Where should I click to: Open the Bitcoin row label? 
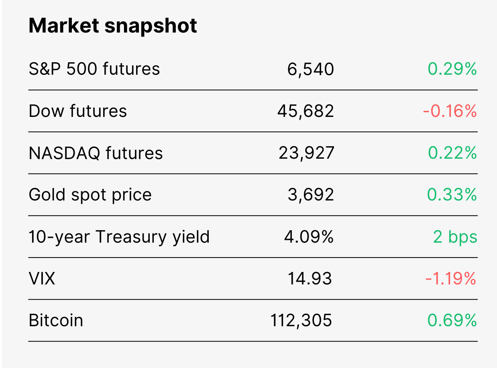pos(56,321)
